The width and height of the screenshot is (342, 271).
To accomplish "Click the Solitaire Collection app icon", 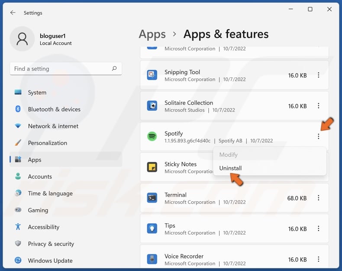I will [x=152, y=106].
